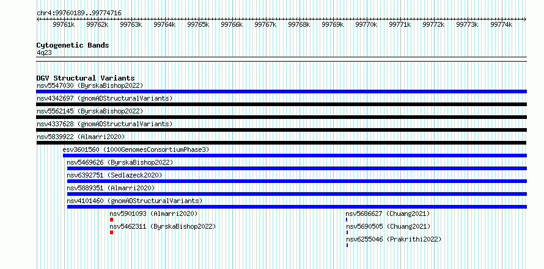
Task: Click ruler position 99761k
Action: [64, 24]
